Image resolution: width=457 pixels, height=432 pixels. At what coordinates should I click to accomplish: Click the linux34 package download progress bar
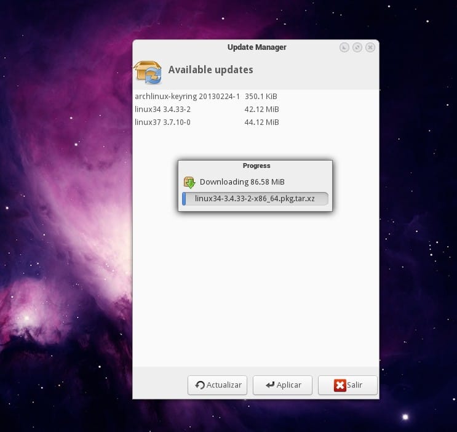pyautogui.click(x=255, y=199)
